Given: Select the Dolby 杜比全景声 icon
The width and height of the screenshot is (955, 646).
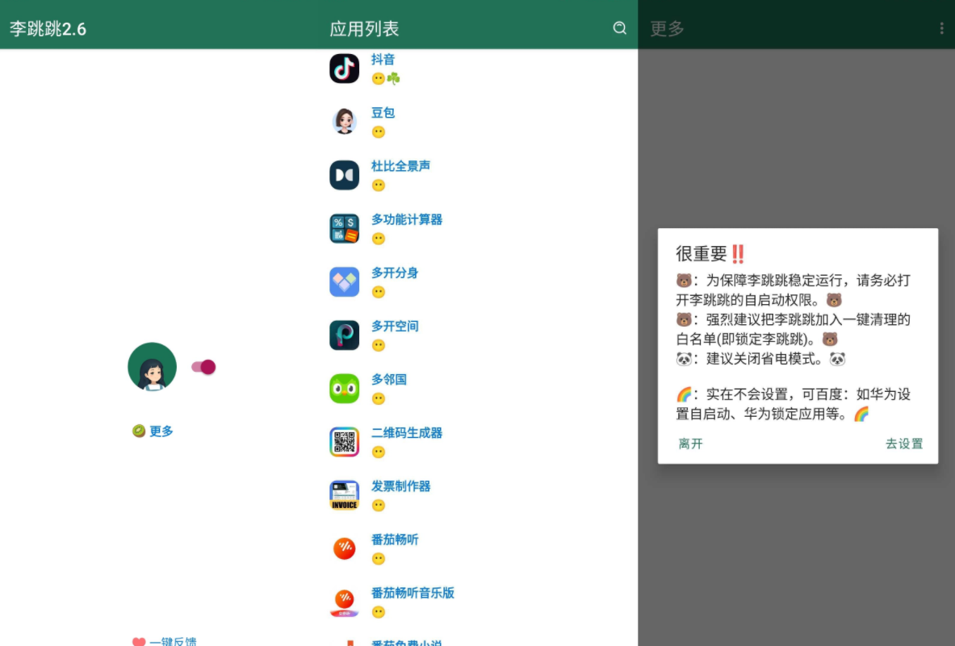Looking at the screenshot, I should tap(344, 175).
